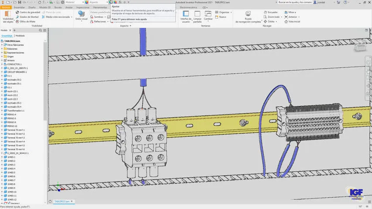Click Nuevo window button
The width and height of the screenshot is (372, 209).
coord(220,17)
